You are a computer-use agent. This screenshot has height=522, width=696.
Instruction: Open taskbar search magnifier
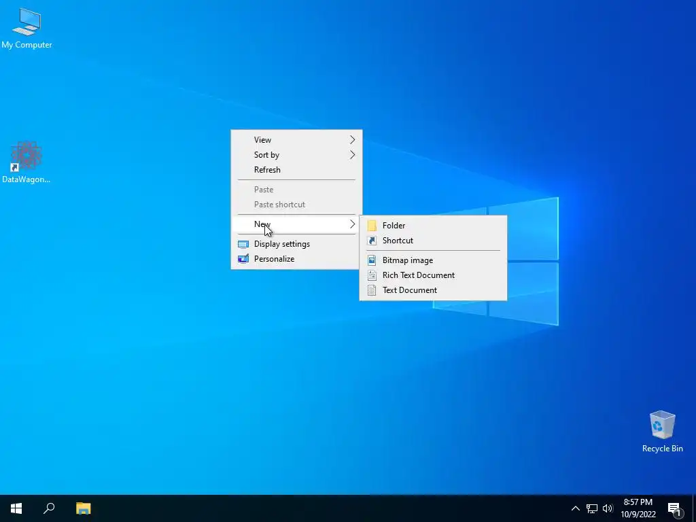click(49, 508)
